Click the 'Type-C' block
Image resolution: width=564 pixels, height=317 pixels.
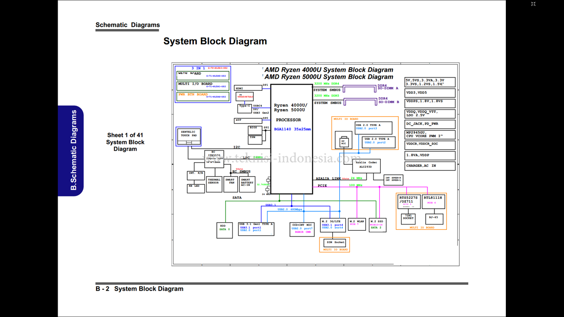tap(245, 108)
